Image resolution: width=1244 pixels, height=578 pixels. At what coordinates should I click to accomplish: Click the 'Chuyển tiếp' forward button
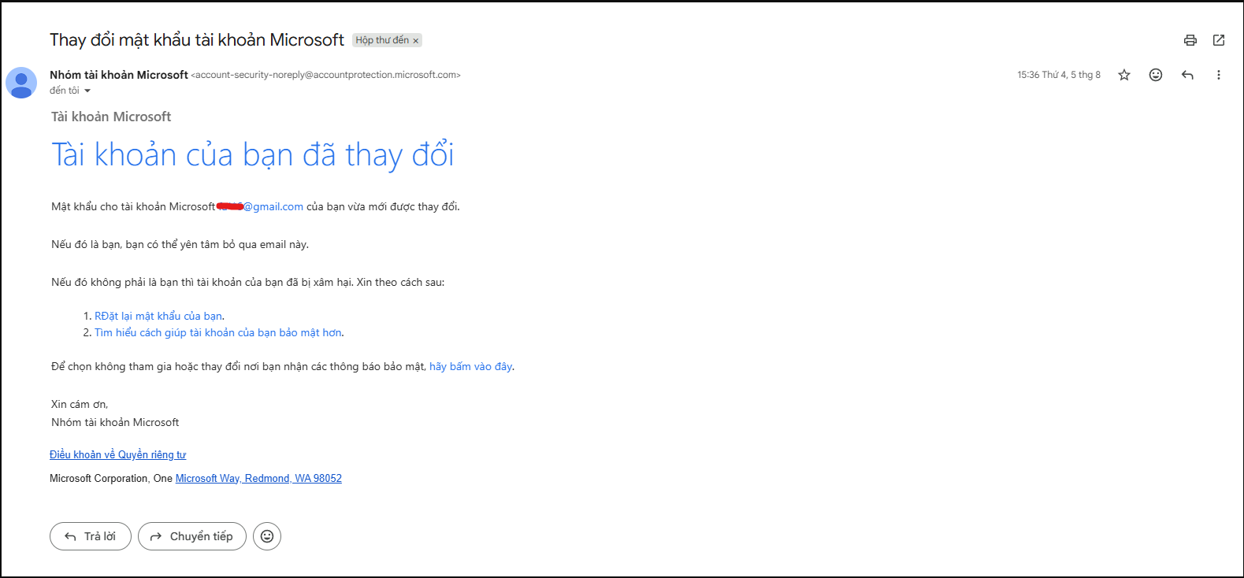tap(192, 536)
